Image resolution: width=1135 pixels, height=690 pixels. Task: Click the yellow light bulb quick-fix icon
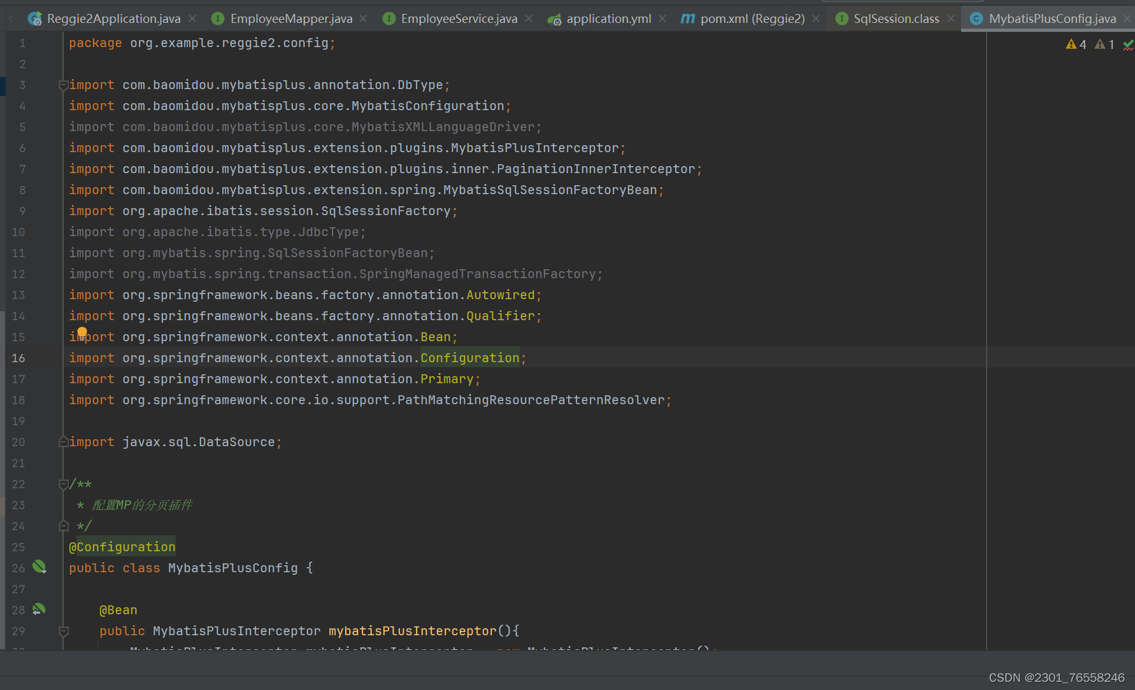(82, 332)
